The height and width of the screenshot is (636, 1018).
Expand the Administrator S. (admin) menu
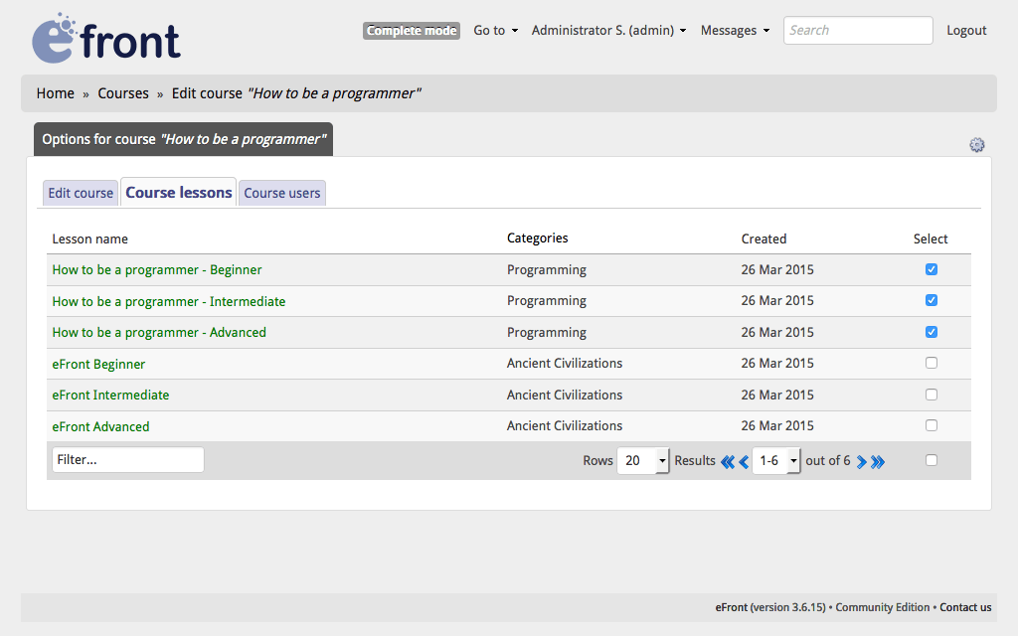(608, 31)
